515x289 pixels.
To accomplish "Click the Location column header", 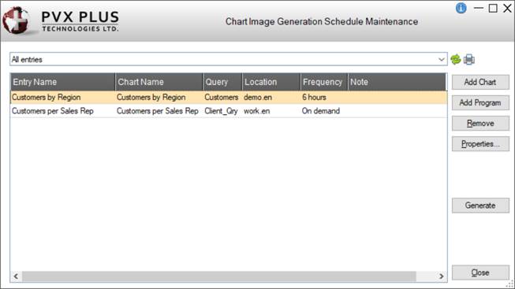I will point(271,82).
